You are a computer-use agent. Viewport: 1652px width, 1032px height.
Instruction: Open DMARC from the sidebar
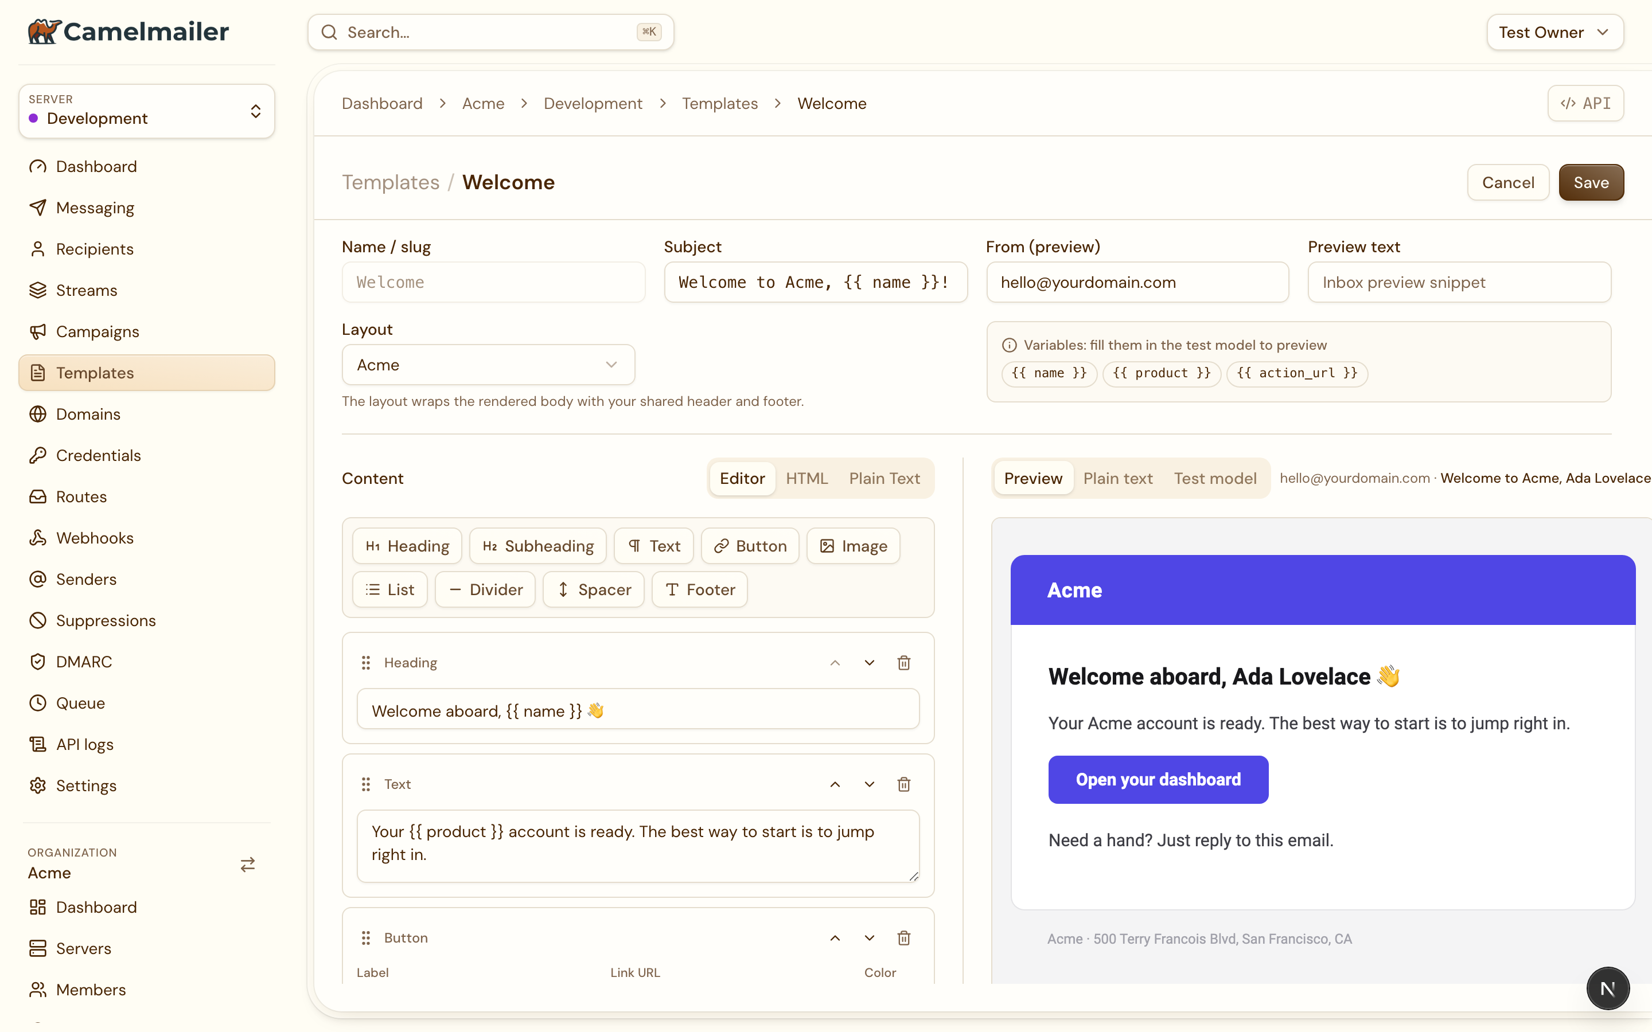coord(147,662)
